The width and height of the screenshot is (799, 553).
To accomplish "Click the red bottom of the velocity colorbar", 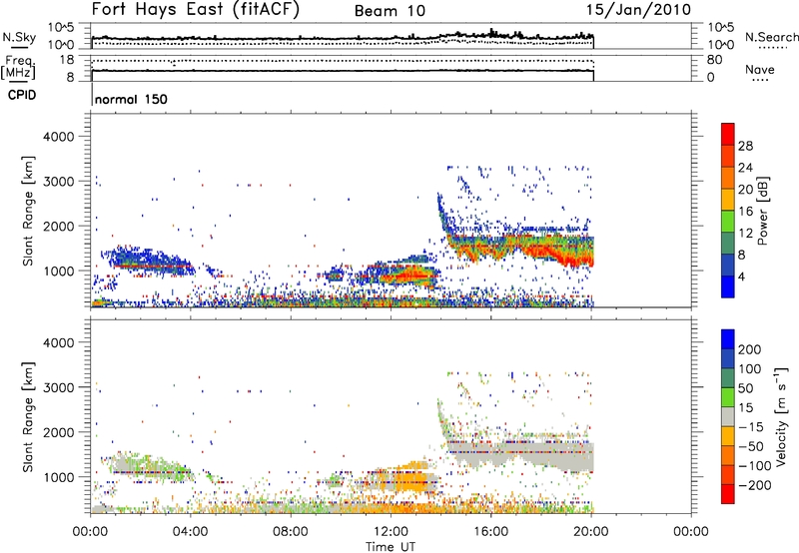I will 728,494.
